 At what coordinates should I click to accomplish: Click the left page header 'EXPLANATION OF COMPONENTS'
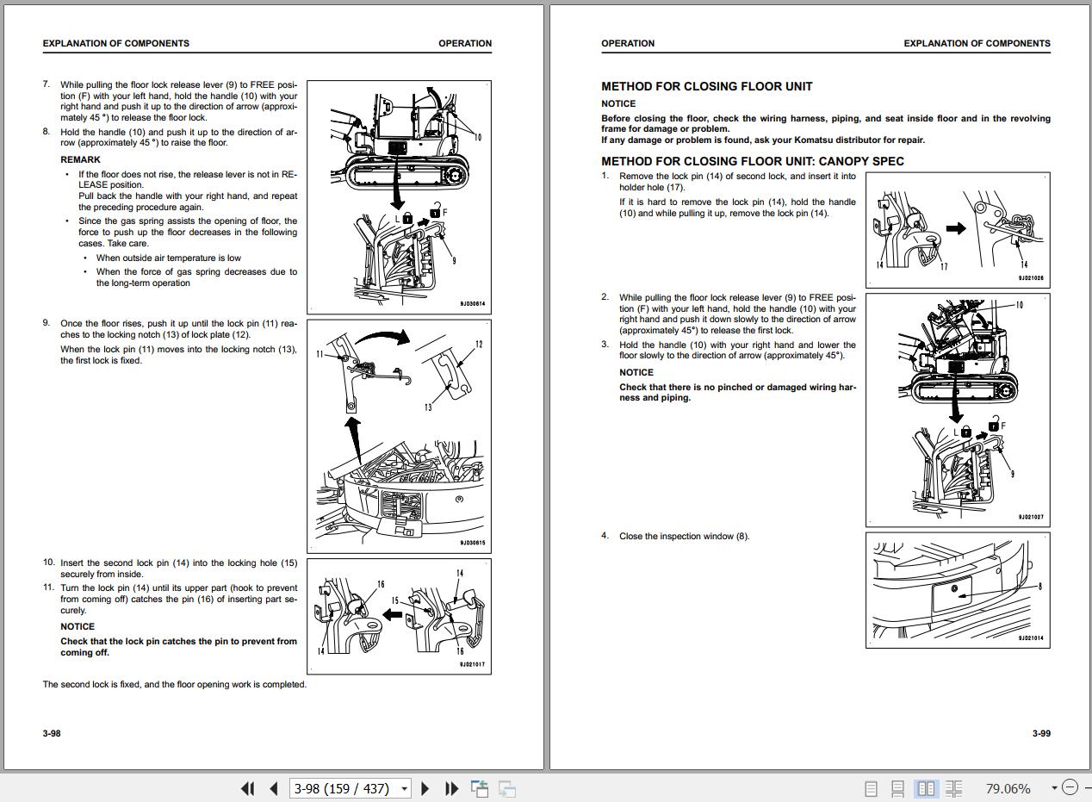[x=115, y=43]
